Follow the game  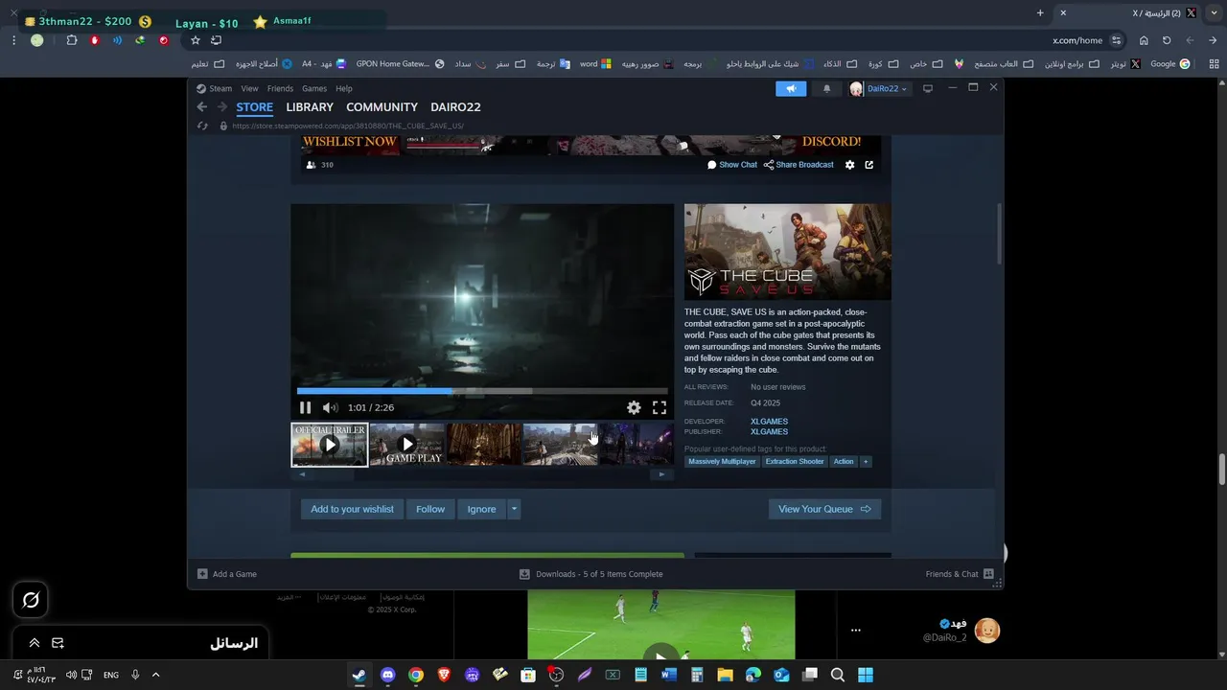(x=430, y=509)
